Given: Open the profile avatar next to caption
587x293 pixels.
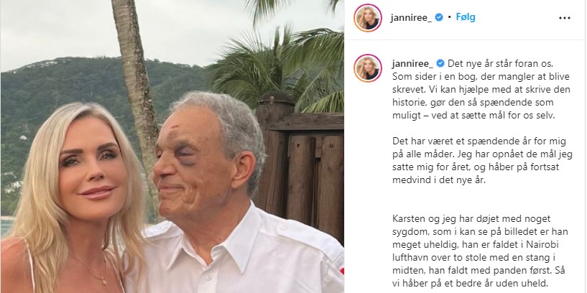Looking at the screenshot, I should coord(368,68).
